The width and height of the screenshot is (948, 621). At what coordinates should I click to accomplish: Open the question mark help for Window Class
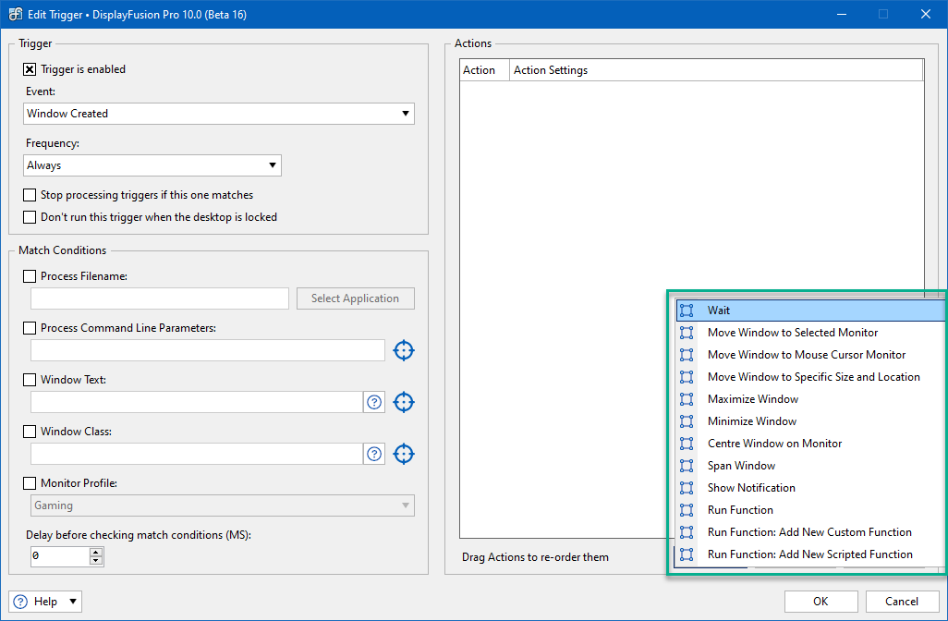(x=374, y=454)
